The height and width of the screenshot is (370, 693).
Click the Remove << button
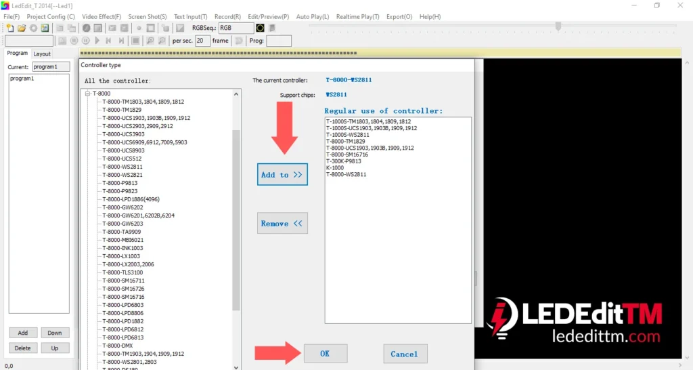pos(282,223)
